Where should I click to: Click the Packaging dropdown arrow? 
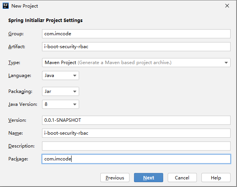tap(74, 91)
